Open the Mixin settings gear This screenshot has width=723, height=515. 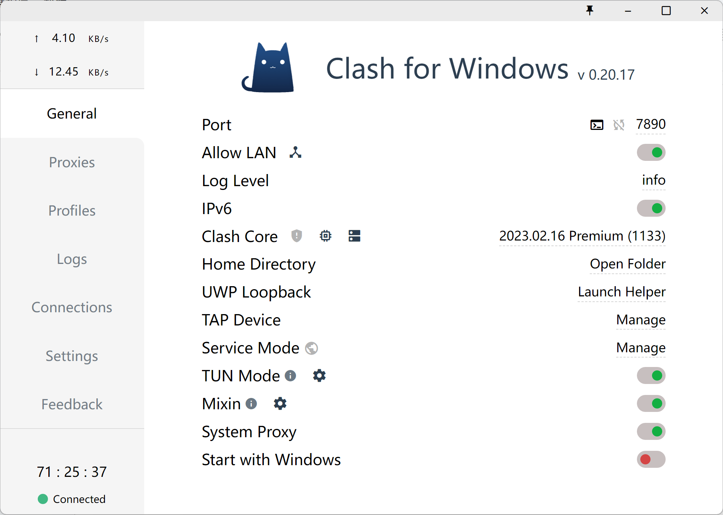pos(280,403)
